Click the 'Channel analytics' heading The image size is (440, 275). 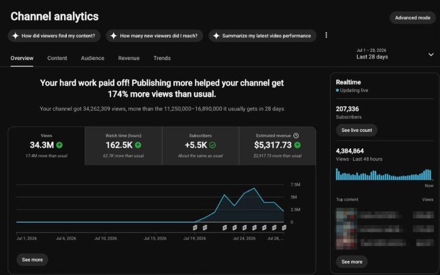click(54, 16)
